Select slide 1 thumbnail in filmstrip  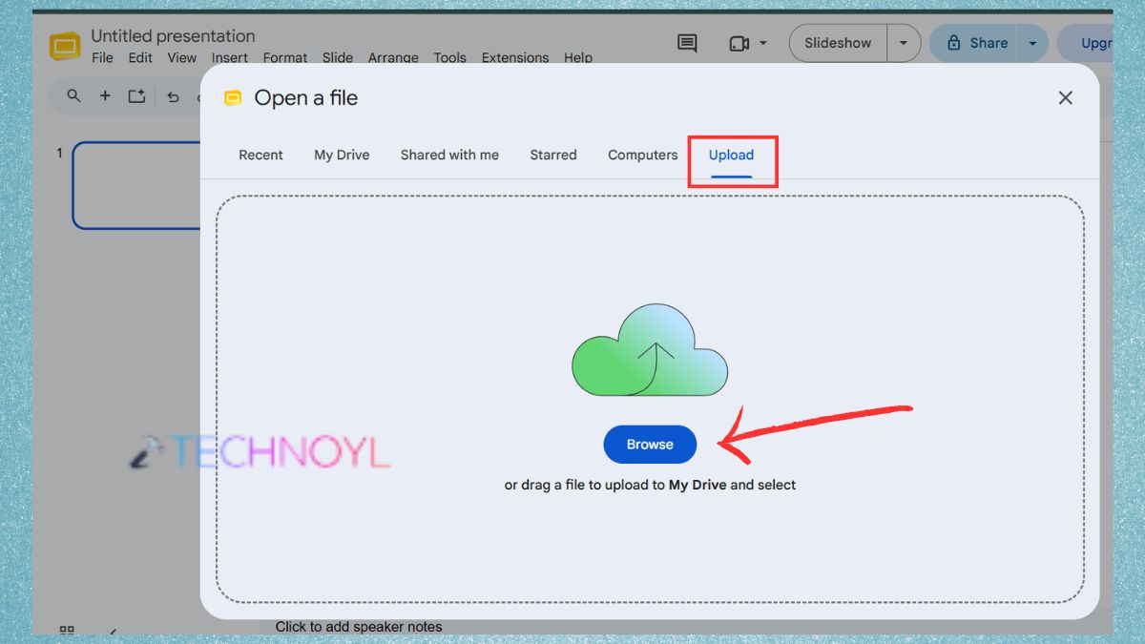136,185
